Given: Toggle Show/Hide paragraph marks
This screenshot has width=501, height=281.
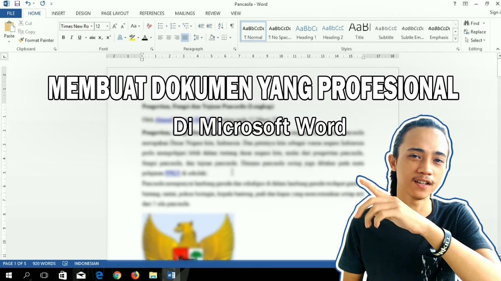Looking at the screenshot, I should pyautogui.click(x=232, y=26).
